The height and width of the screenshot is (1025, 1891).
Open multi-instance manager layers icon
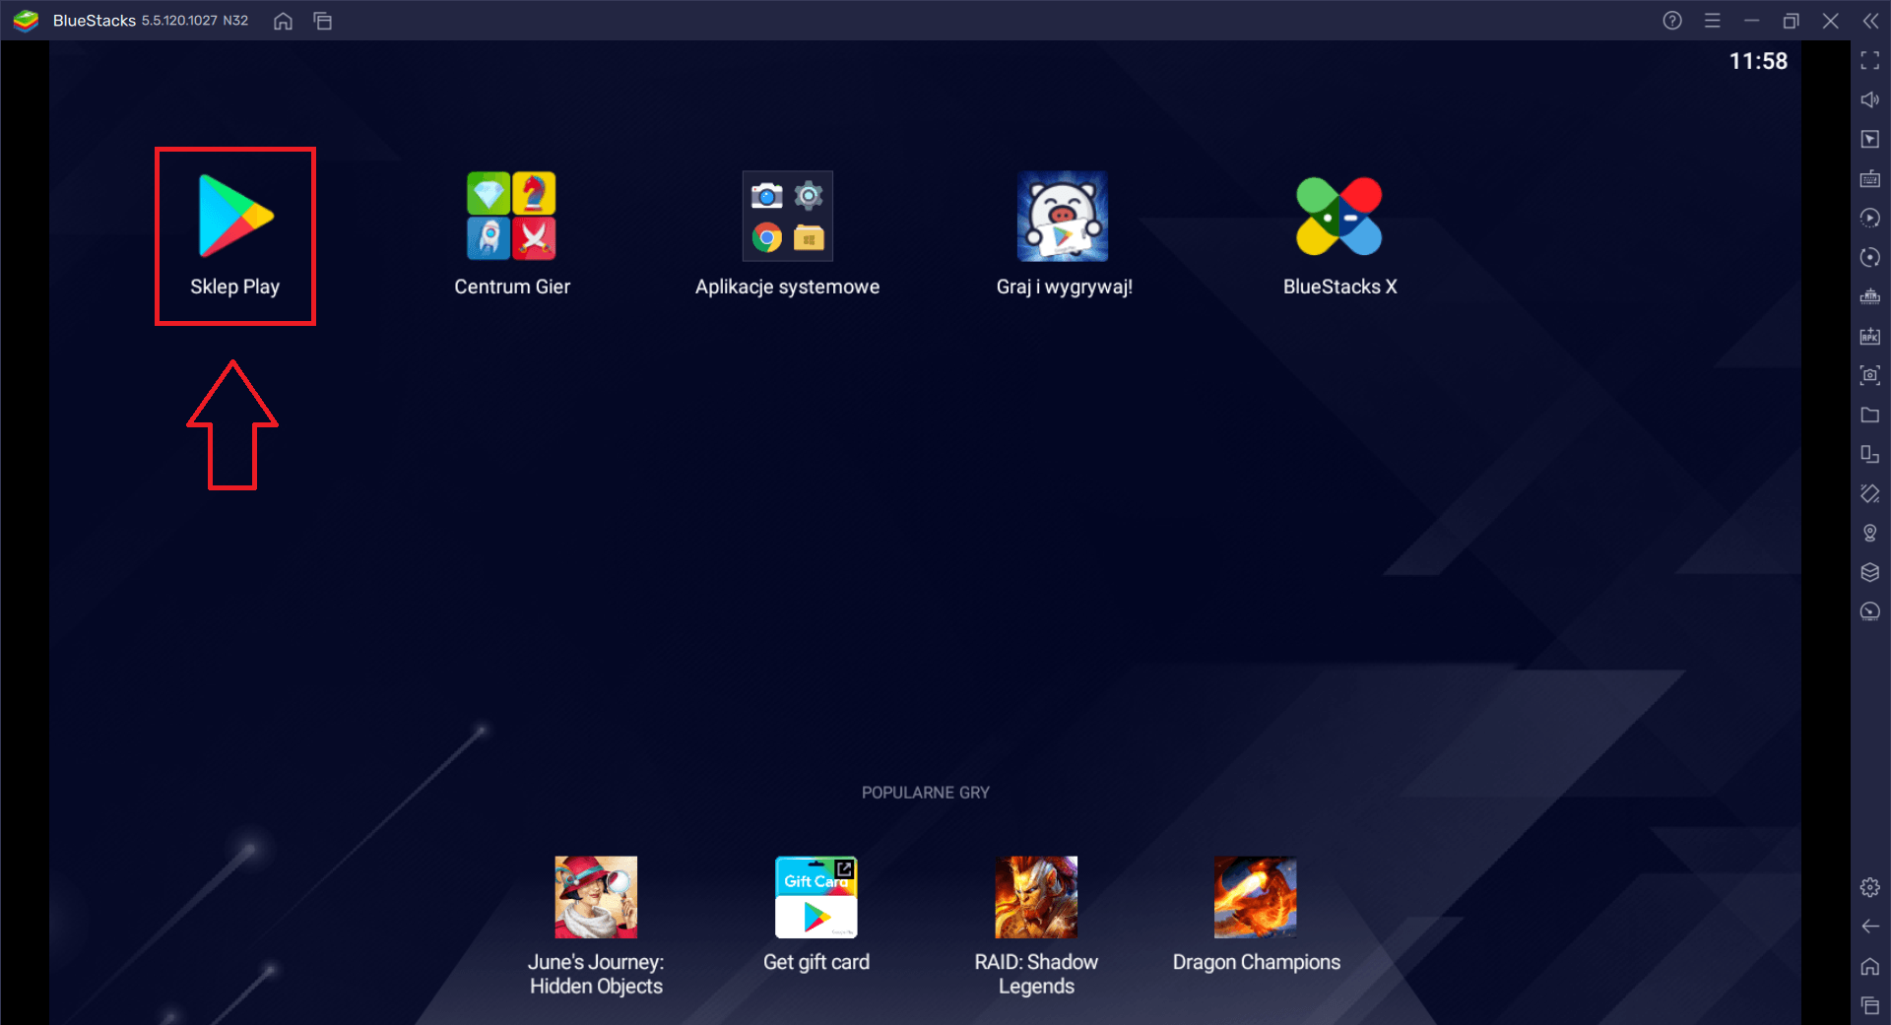pyautogui.click(x=1870, y=572)
